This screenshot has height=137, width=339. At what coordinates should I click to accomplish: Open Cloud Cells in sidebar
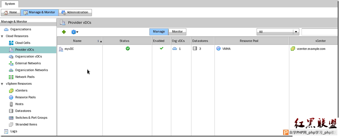pos(23,43)
